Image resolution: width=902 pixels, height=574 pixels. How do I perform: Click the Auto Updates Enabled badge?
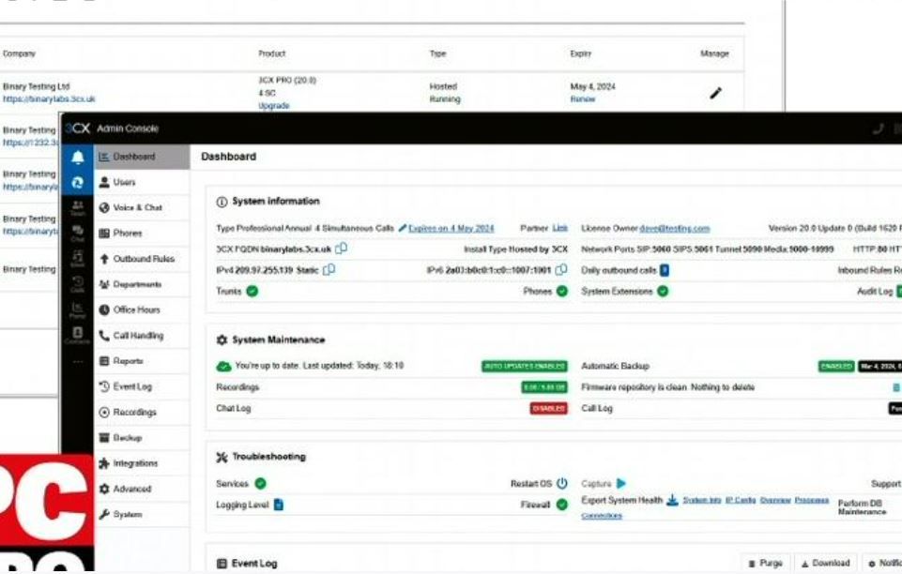click(x=524, y=366)
